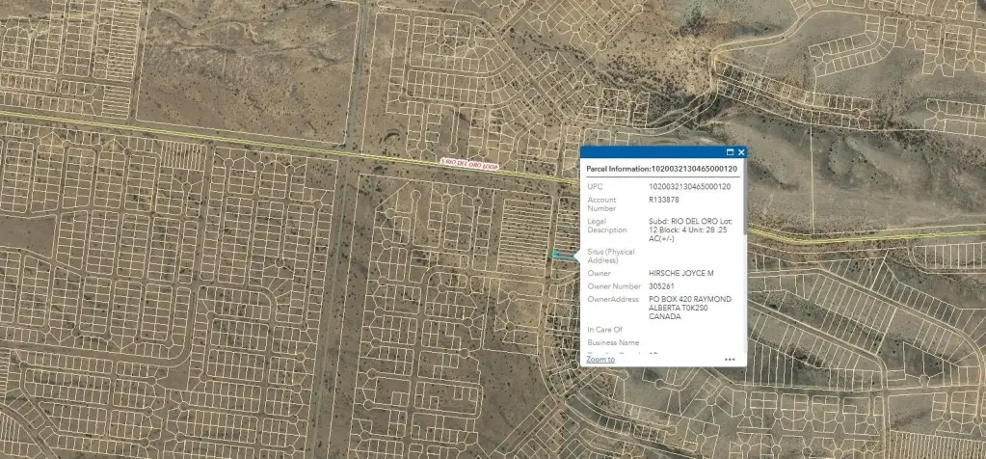Open the popup's three-dot more options menu
Image resolution: width=986 pixels, height=459 pixels.
(x=730, y=359)
